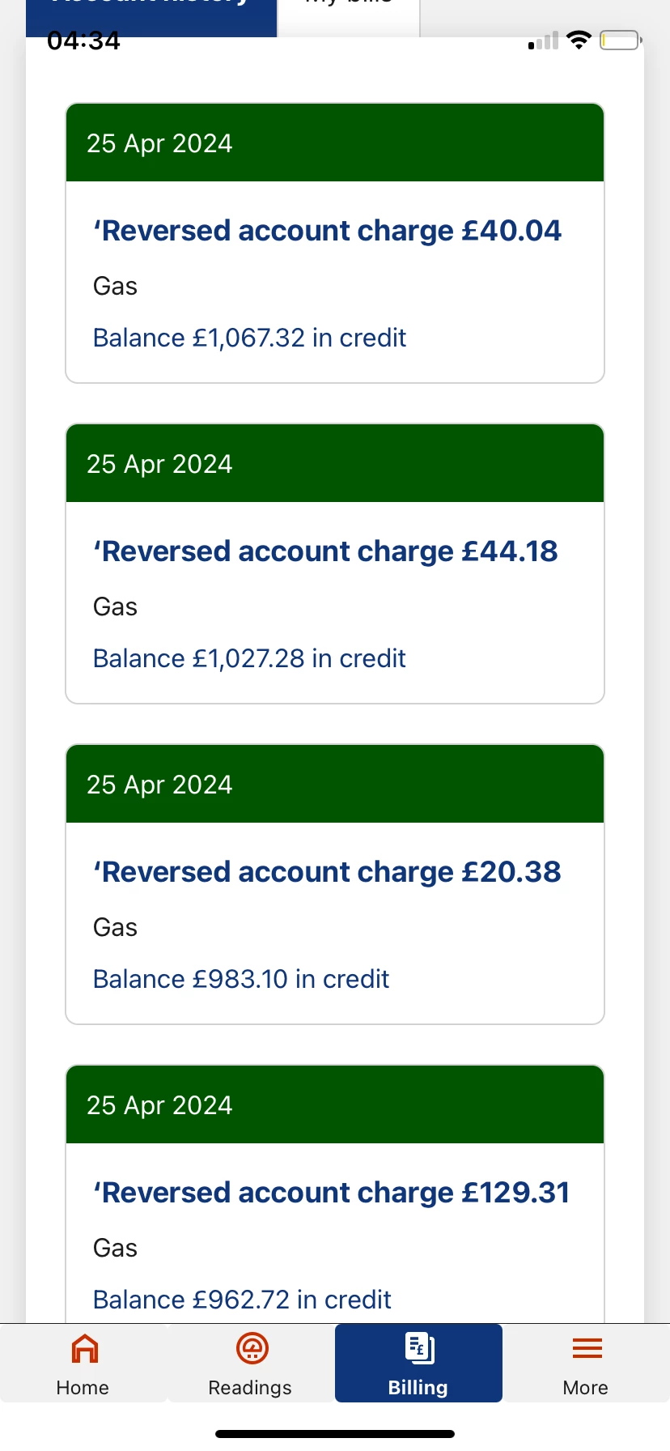Open the Readings meter icon

click(252, 1349)
